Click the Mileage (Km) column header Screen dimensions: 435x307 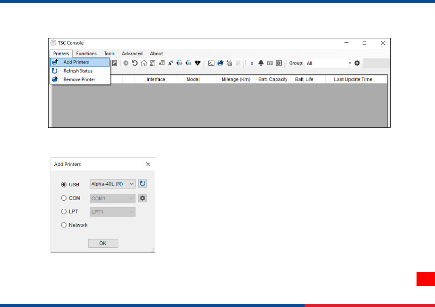[x=236, y=79]
